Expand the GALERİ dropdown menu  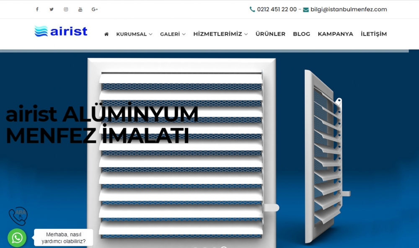click(173, 34)
